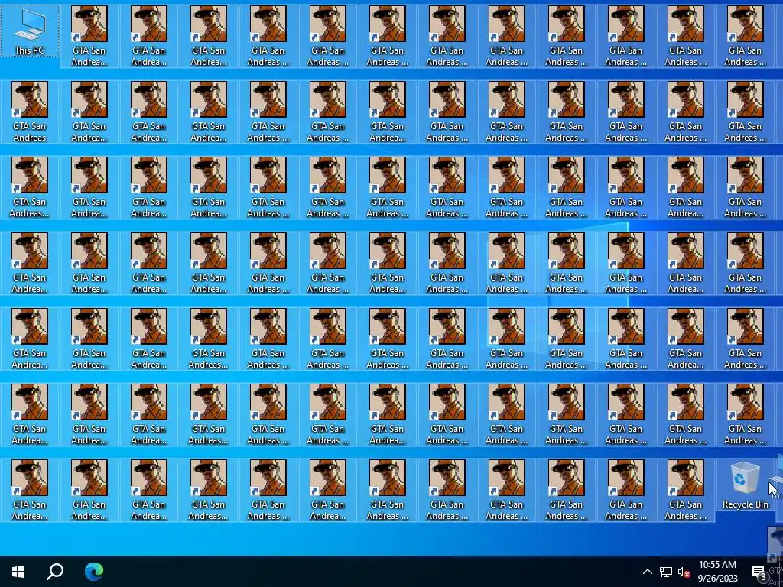Select the This PC desktop icon

point(30,31)
